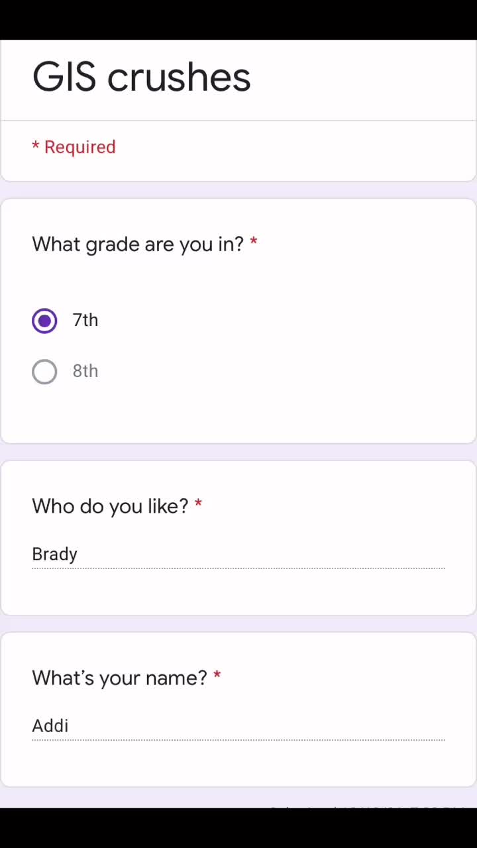Click the purple filled dot inside the 7th option
This screenshot has height=848, width=477.
pos(44,321)
